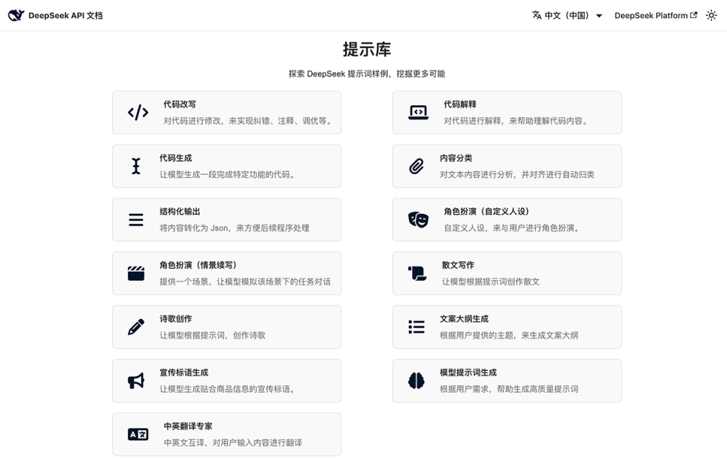The image size is (727, 458).
Task: Open the 角色扮演（情景续写）card
Action: pyautogui.click(x=226, y=273)
